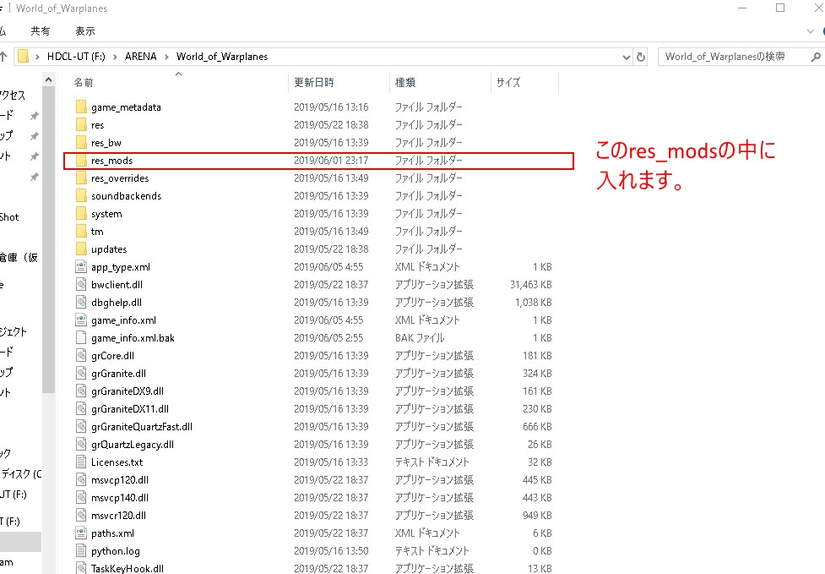The width and height of the screenshot is (825, 574).
Task: Select the res_bw folder icon
Action: click(x=81, y=142)
